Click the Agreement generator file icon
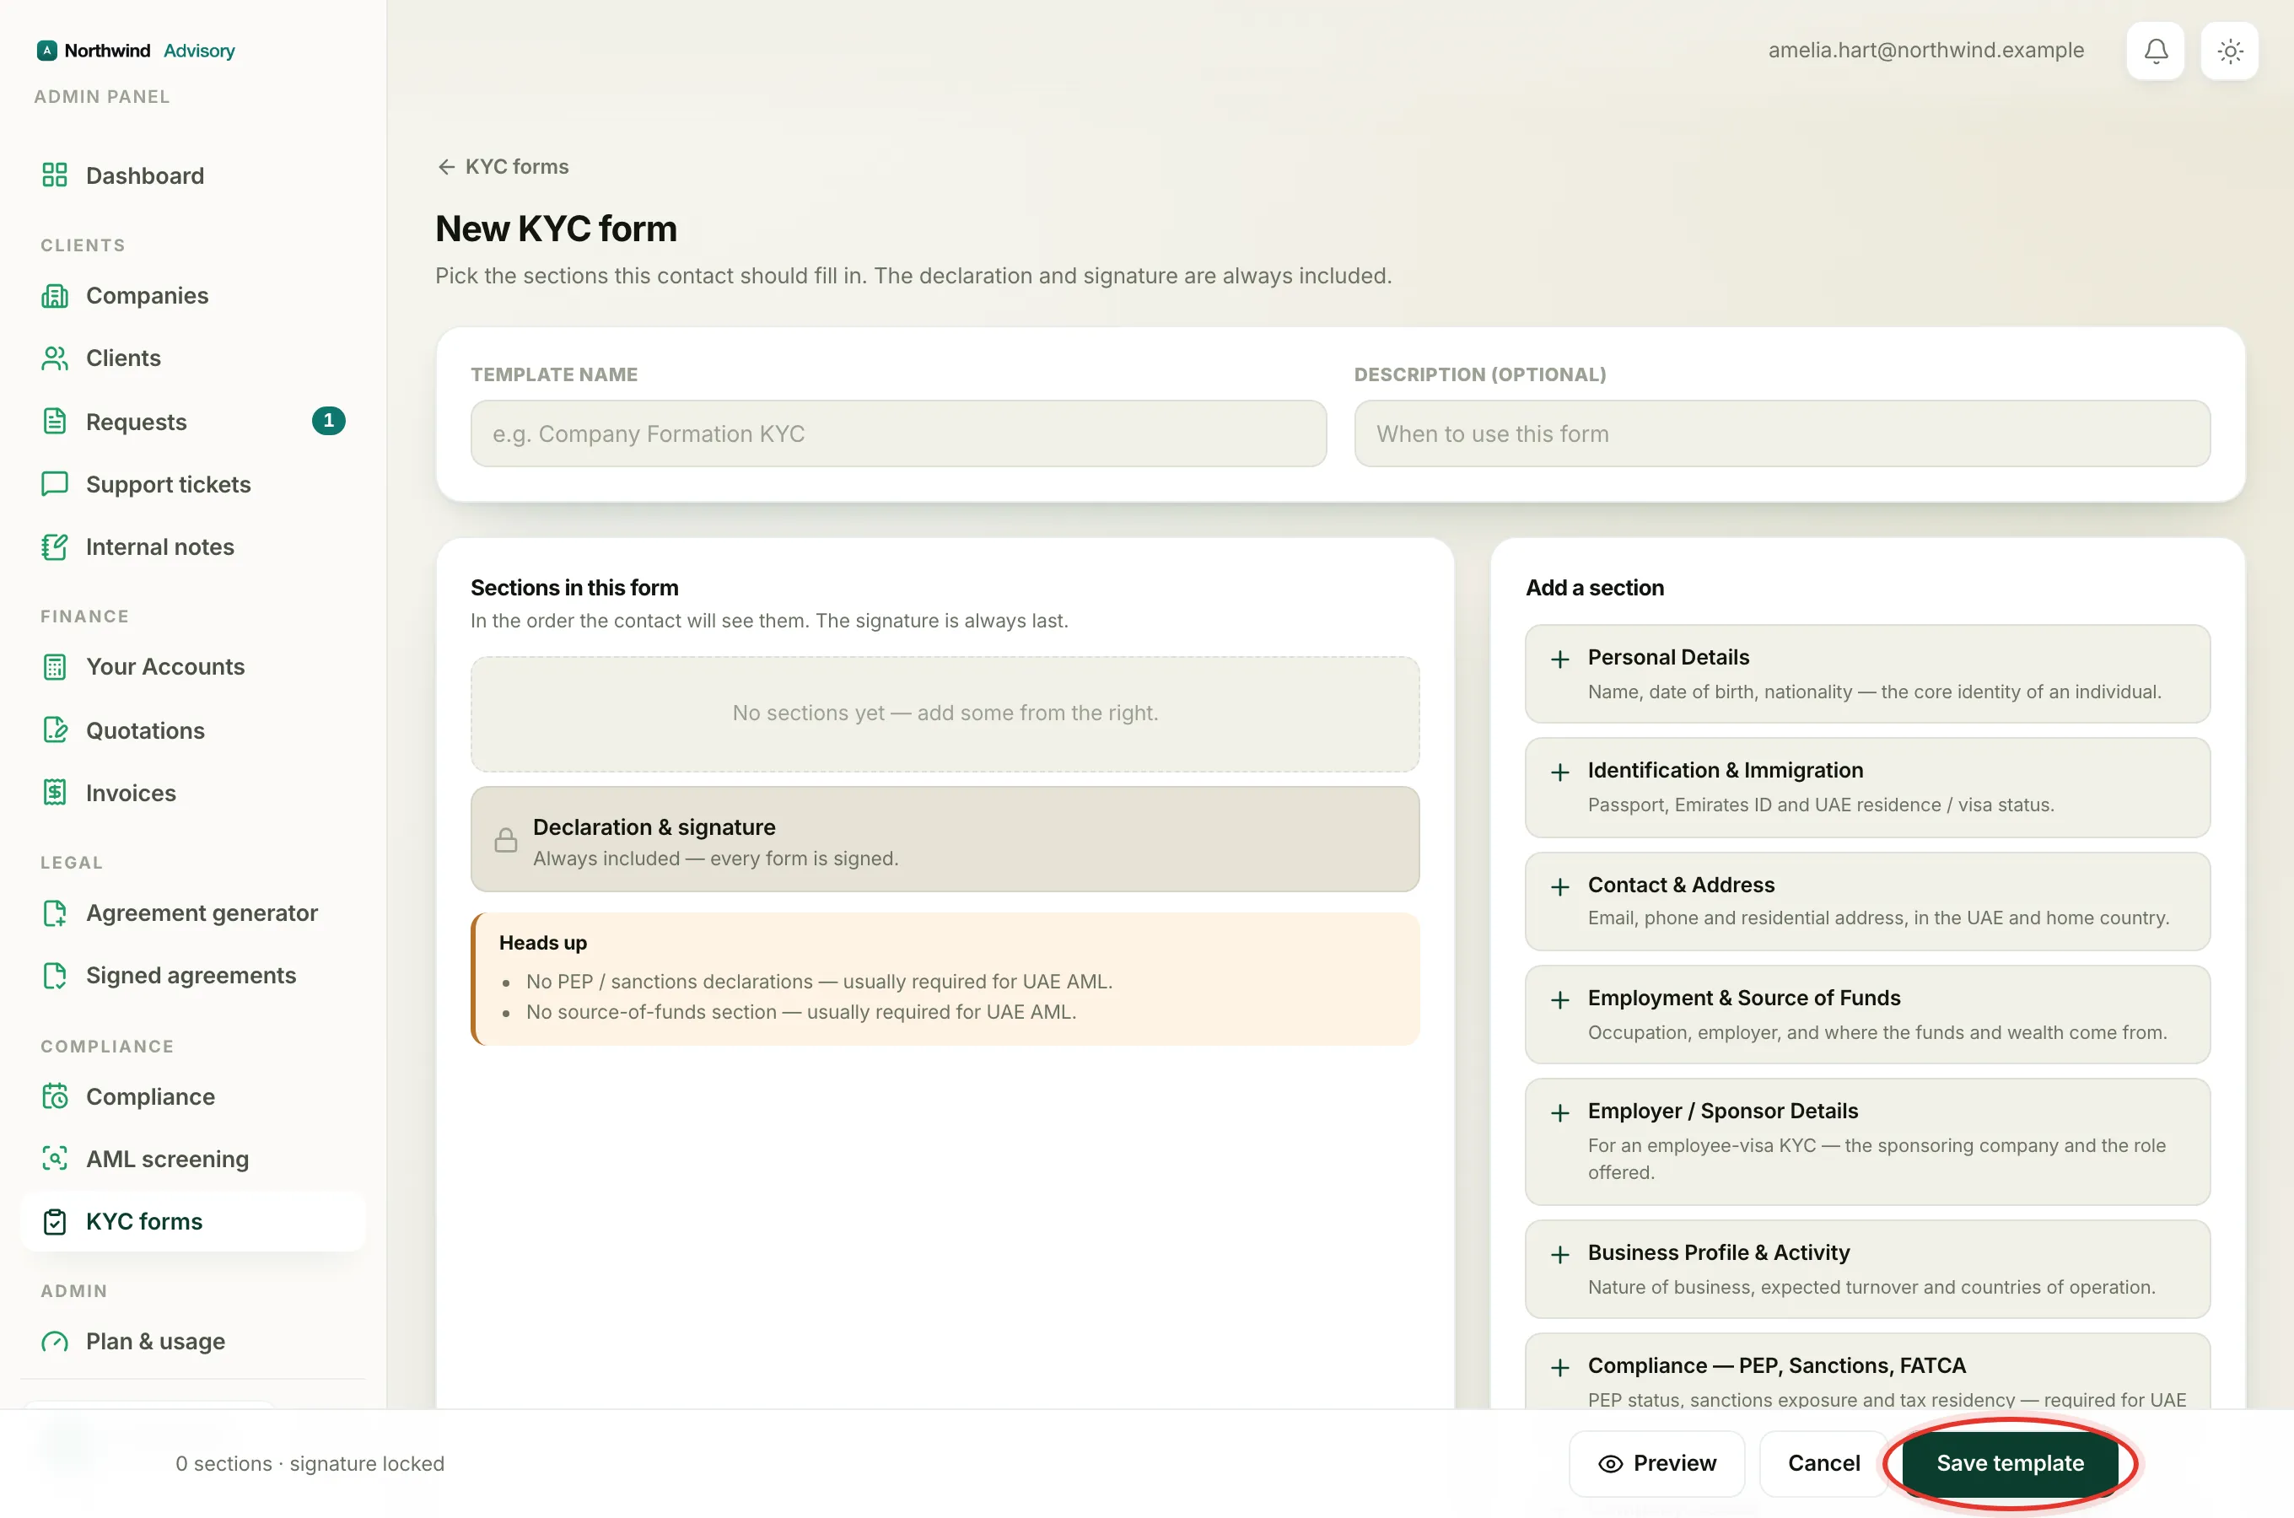2294x1518 pixels. click(54, 913)
